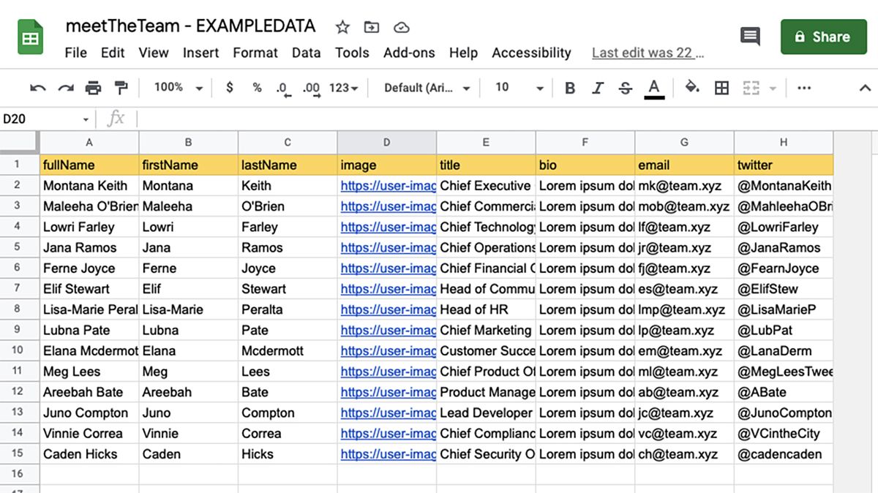Viewport: 878px width, 493px height.
Task: Toggle bold formatting
Action: pos(570,89)
